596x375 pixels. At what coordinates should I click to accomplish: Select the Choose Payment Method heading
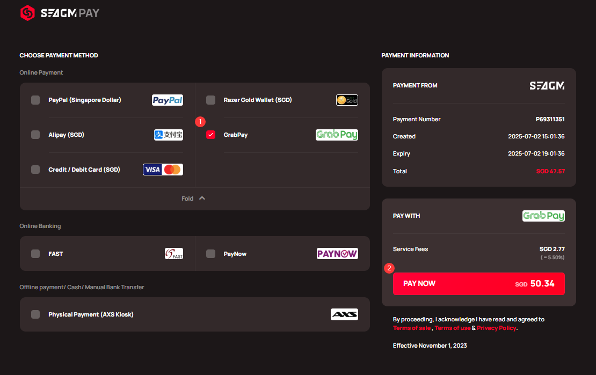click(x=59, y=55)
